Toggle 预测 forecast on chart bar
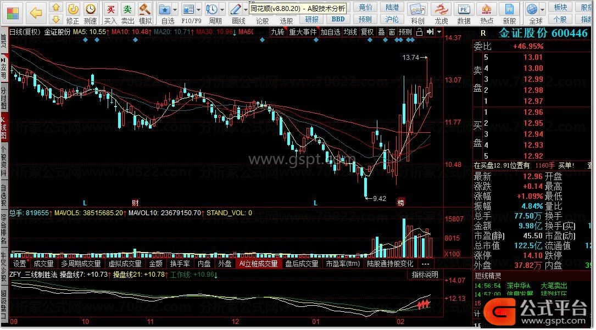The height and width of the screenshot is (330, 596). click(x=405, y=32)
